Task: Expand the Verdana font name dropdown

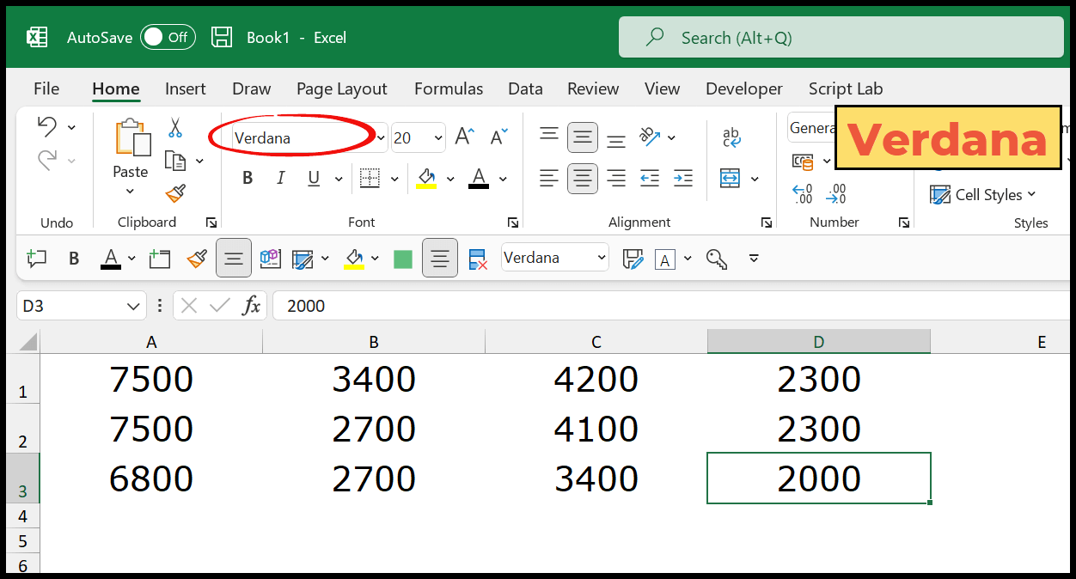Action: (x=380, y=137)
